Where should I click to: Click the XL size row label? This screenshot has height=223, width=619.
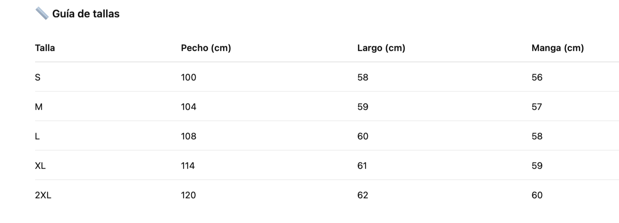40,165
